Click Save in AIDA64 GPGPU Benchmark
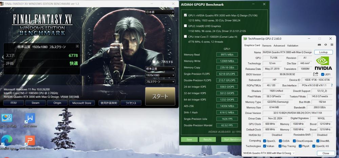 pos(189,139)
